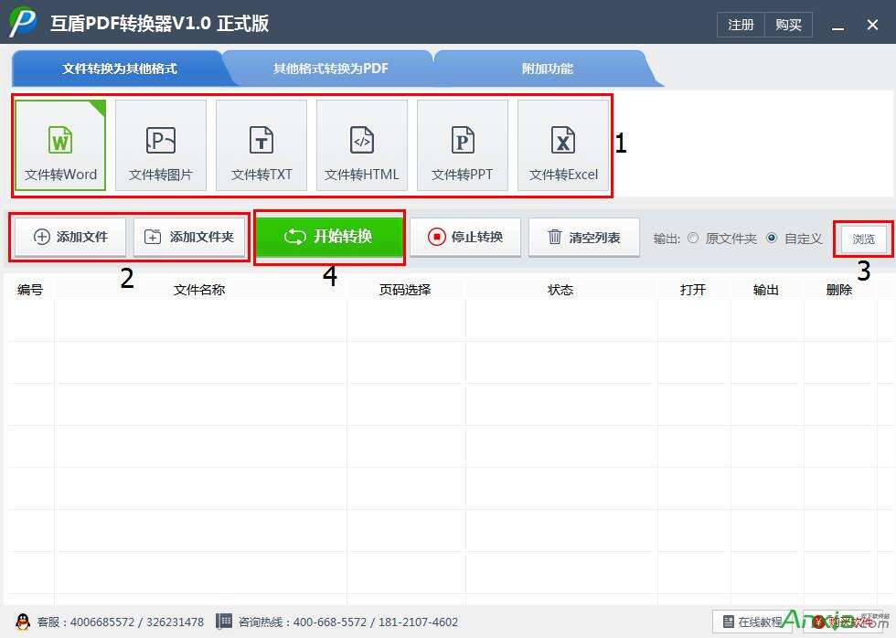Open the 附加功能 tab

[x=546, y=68]
